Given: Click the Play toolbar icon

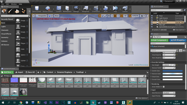Looking at the screenshot, I should click(x=115, y=9).
